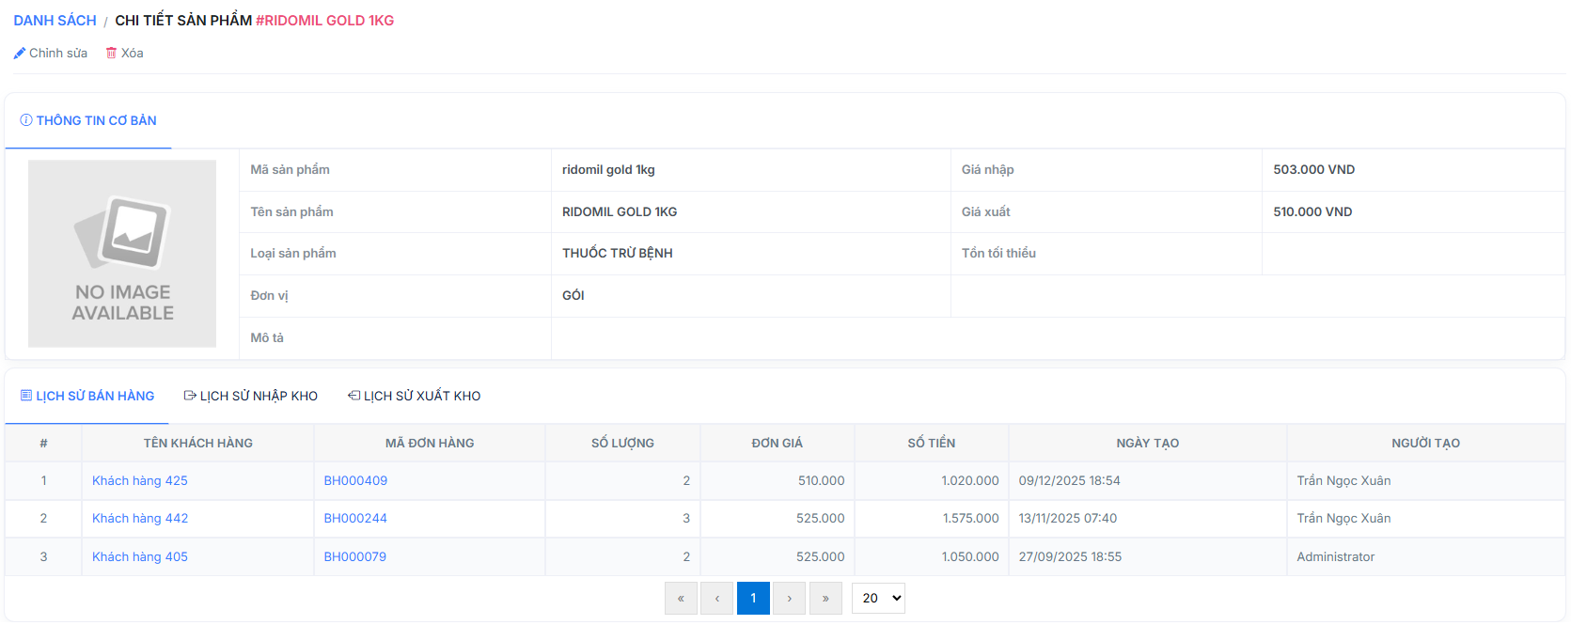
Task: Click the info icon beside Thông tin cơ bản
Action: click(26, 120)
